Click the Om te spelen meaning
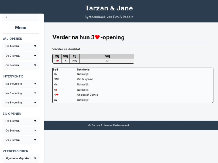218x163 pixels. [x=85, y=79]
